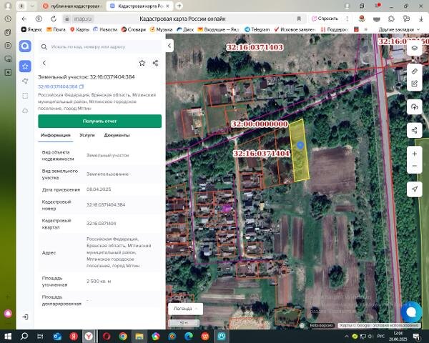This screenshot has height=343, width=429.
Task: Go back with panel back arrow
Action: 44,63
